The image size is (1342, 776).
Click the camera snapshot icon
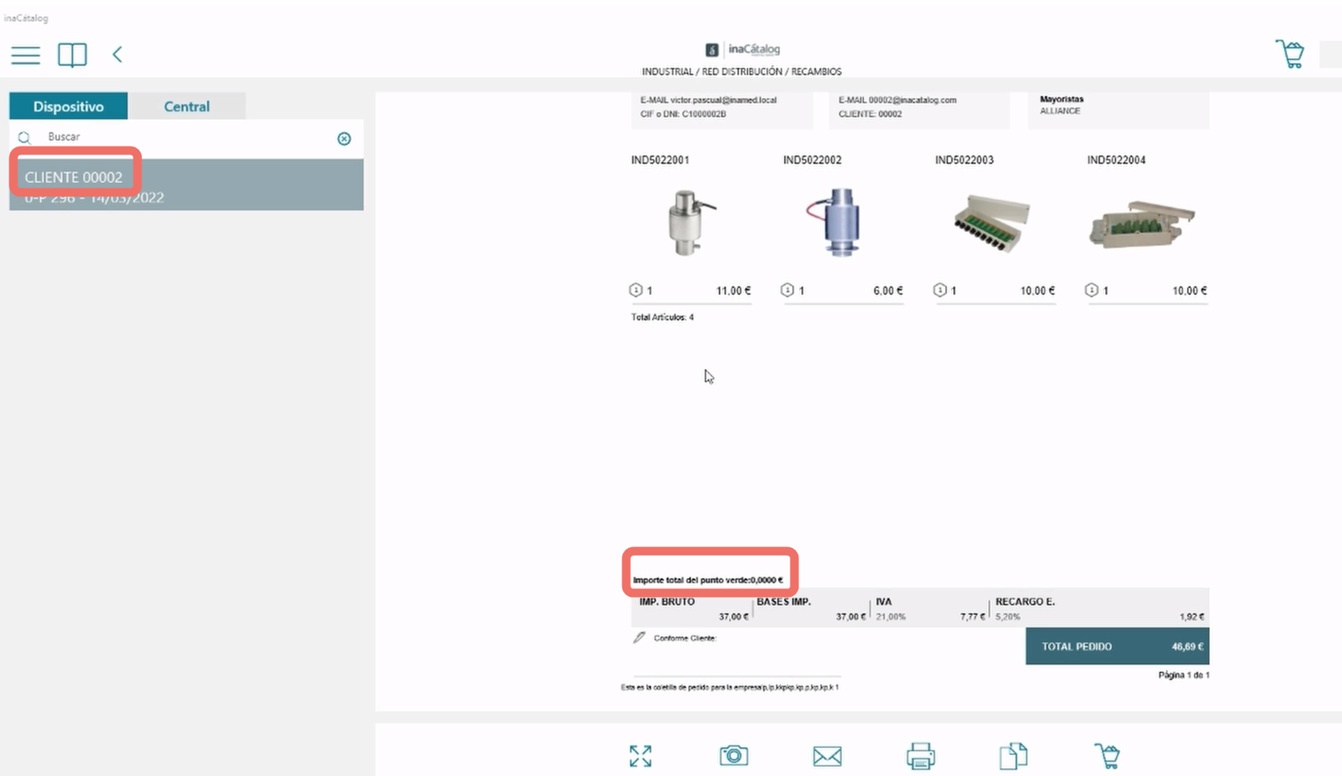(733, 756)
